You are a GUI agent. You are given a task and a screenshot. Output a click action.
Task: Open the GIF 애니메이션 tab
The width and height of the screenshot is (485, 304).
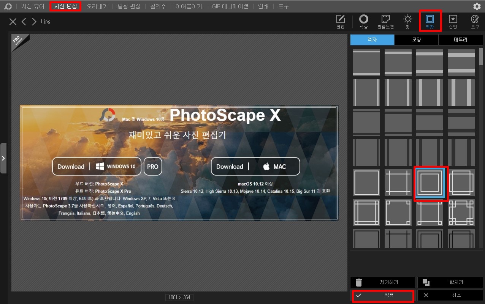pos(230,6)
